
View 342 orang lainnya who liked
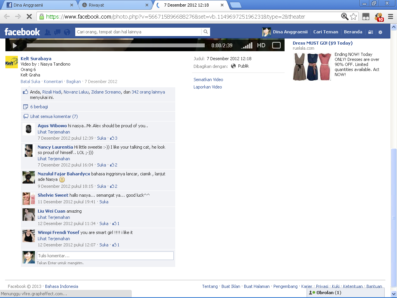pyautogui.click(x=148, y=92)
